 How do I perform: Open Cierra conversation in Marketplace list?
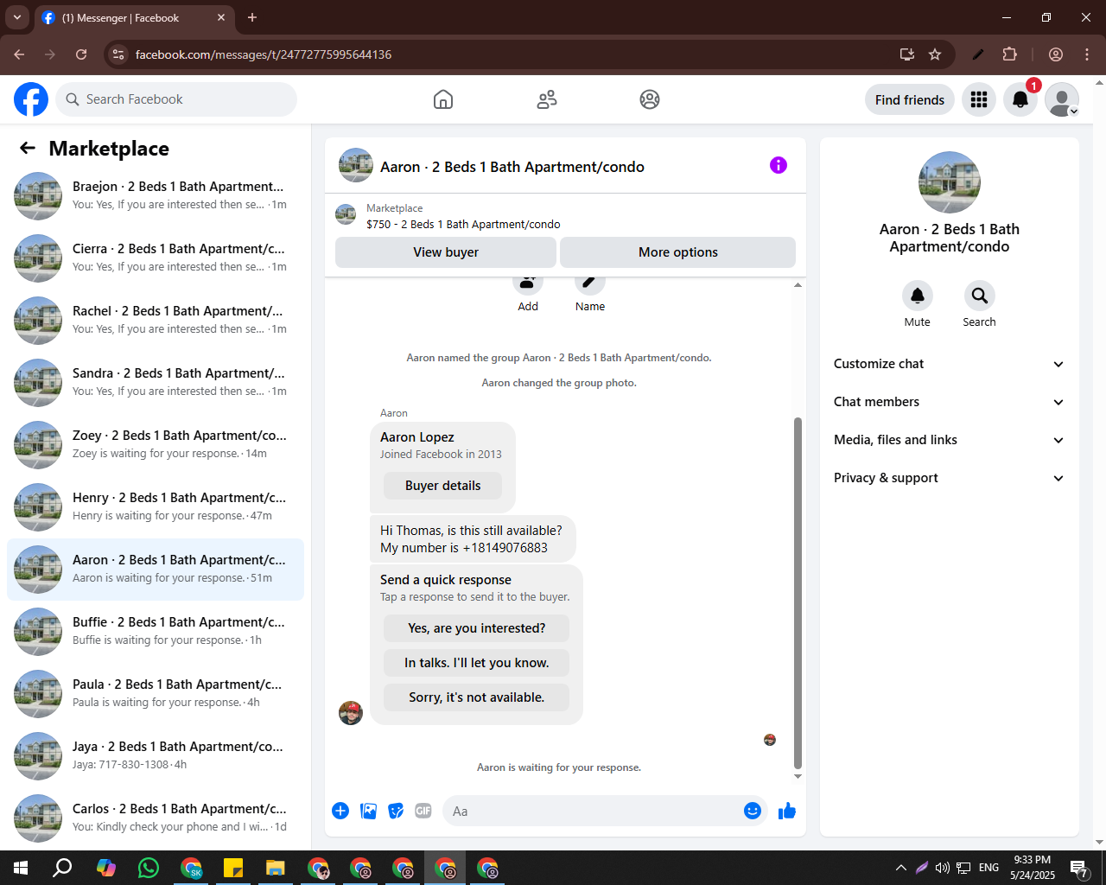click(x=156, y=258)
